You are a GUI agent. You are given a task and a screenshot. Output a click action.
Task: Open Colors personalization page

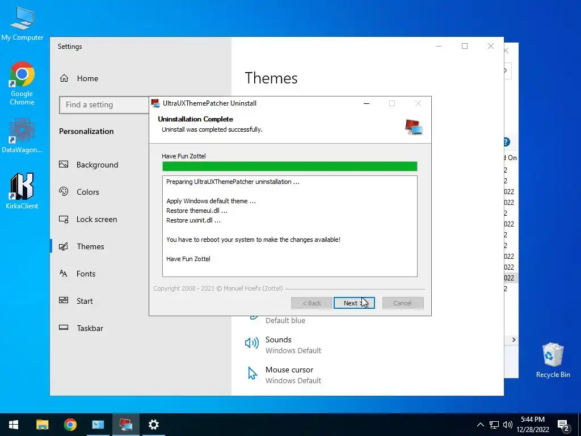pyautogui.click(x=79, y=192)
